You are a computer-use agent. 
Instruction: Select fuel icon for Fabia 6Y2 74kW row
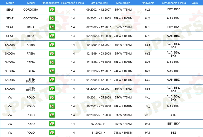pos(52,62)
